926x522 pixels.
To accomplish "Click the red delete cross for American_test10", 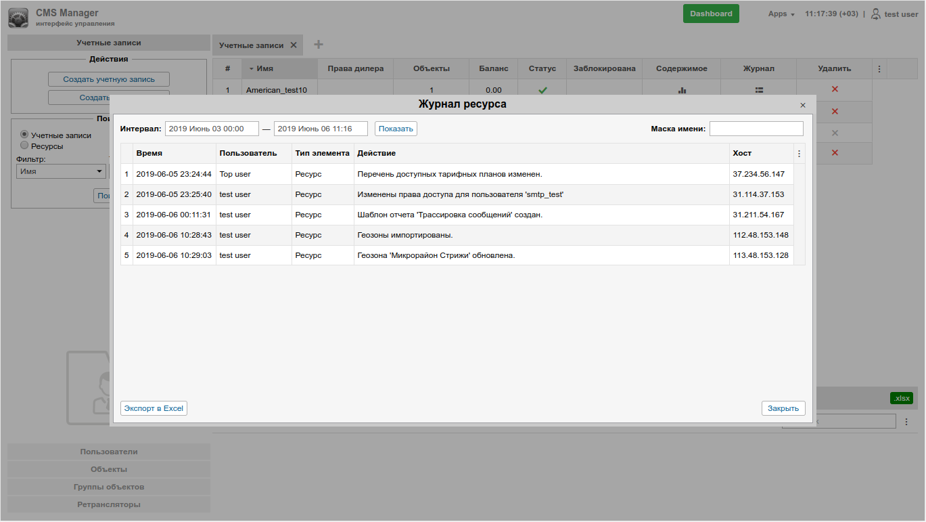I will coord(835,89).
